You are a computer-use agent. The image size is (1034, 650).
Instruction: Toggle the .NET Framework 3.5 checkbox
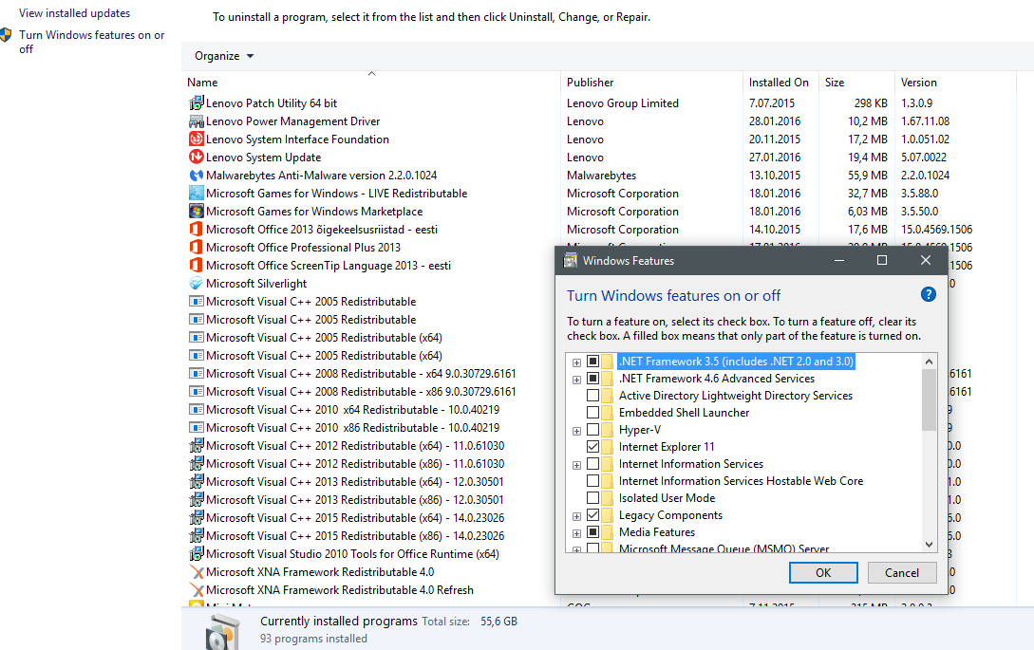pos(592,362)
